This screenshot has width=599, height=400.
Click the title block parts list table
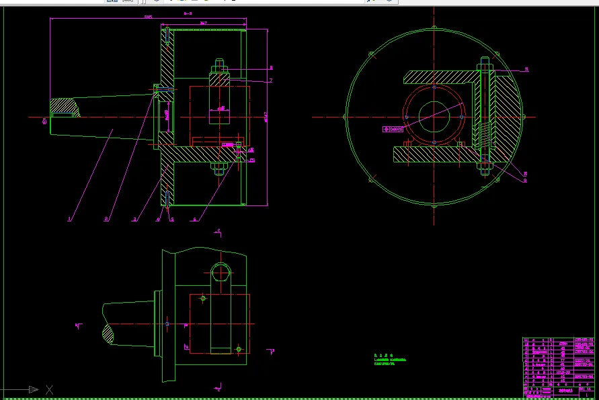click(x=558, y=368)
